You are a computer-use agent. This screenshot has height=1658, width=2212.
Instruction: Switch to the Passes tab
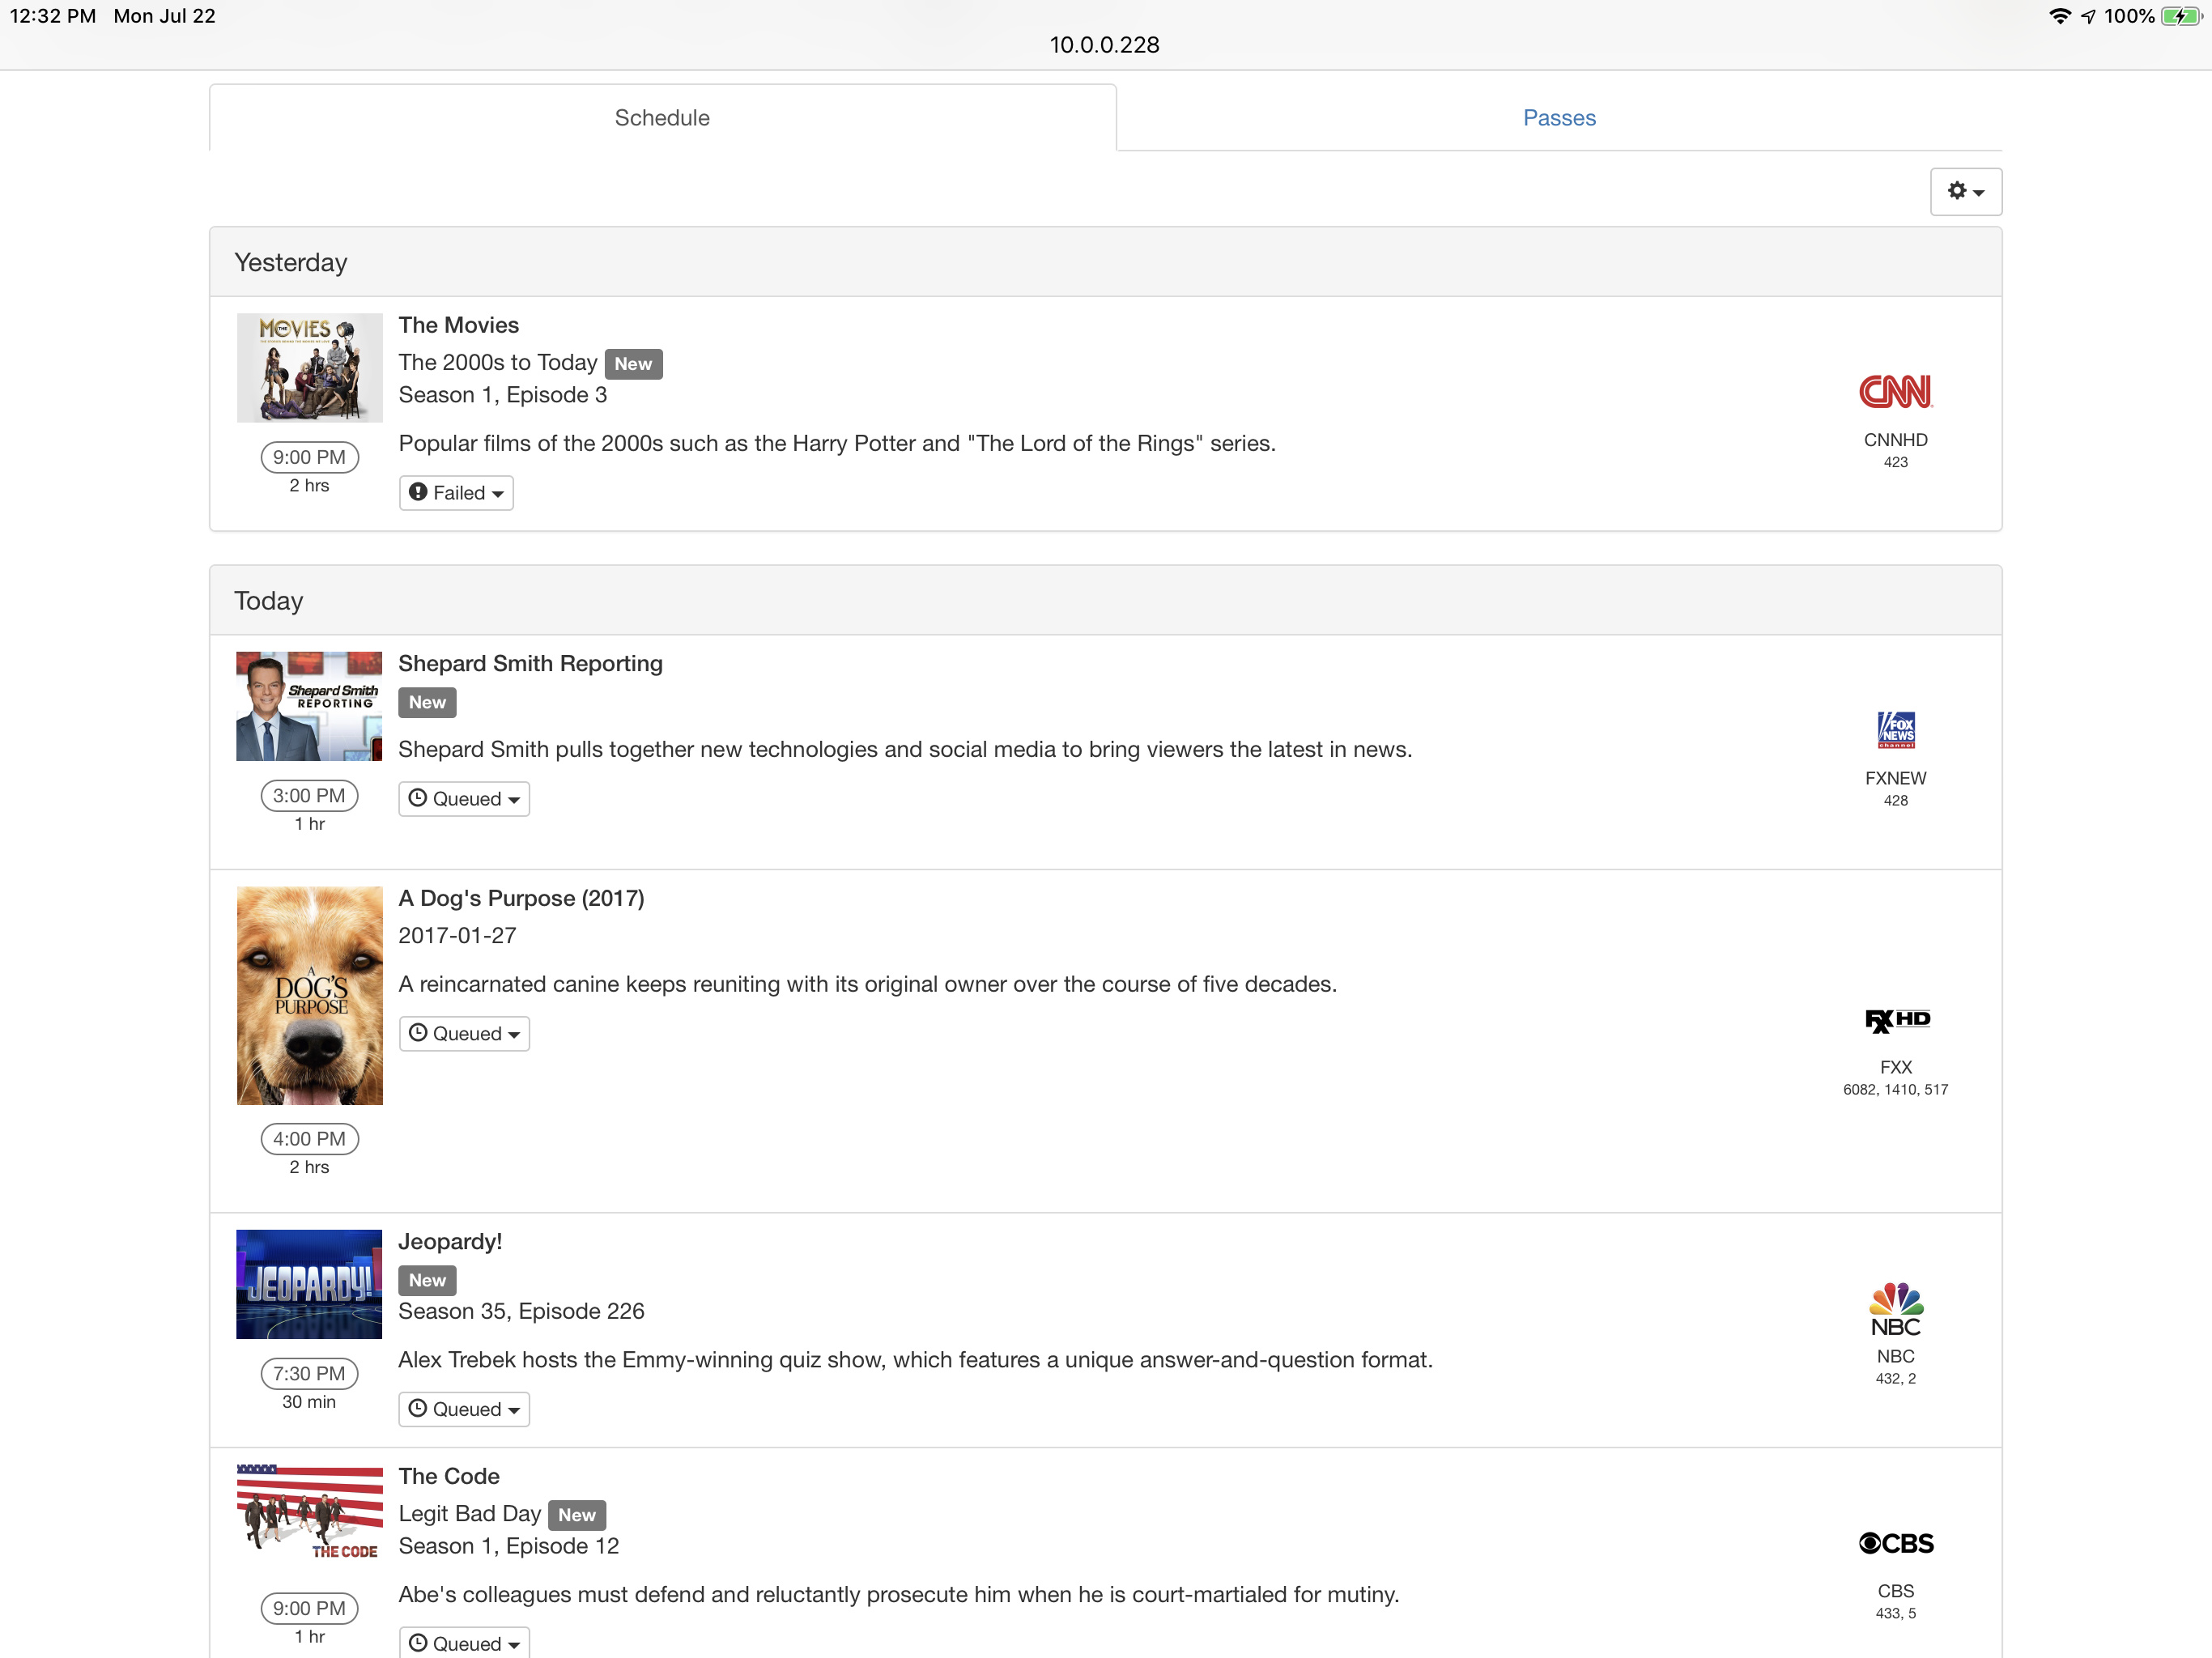1558,118
